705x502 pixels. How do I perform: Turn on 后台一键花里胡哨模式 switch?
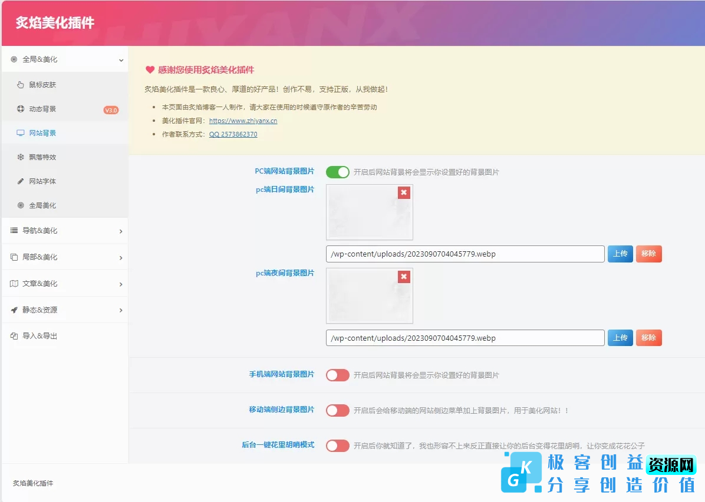point(337,446)
